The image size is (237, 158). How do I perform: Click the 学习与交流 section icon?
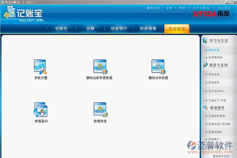[x=205, y=41]
